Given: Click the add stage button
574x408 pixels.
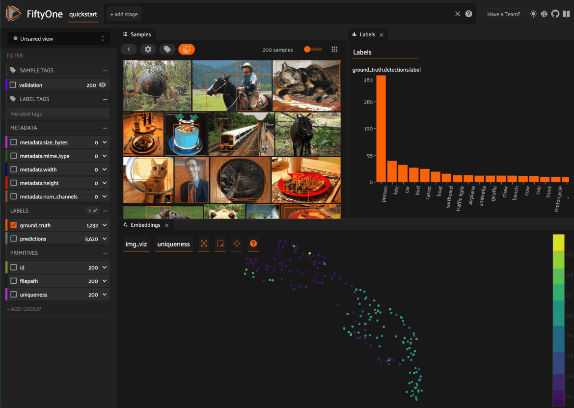Looking at the screenshot, I should [124, 14].
